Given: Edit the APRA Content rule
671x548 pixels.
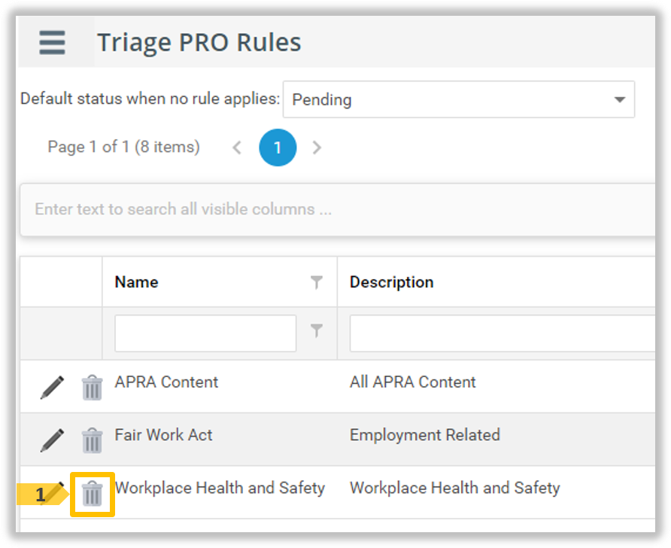Looking at the screenshot, I should coord(52,387).
